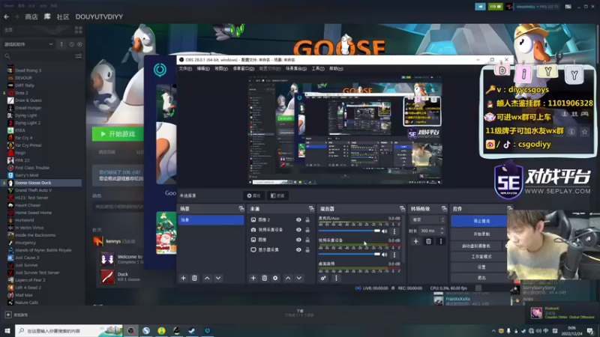Move the scene down in the Scenes panel
The height and width of the screenshot is (337, 600).
pos(218,278)
